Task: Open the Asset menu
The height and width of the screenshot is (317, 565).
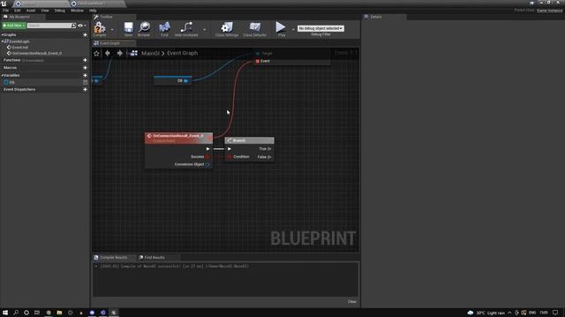Action: (x=31, y=11)
